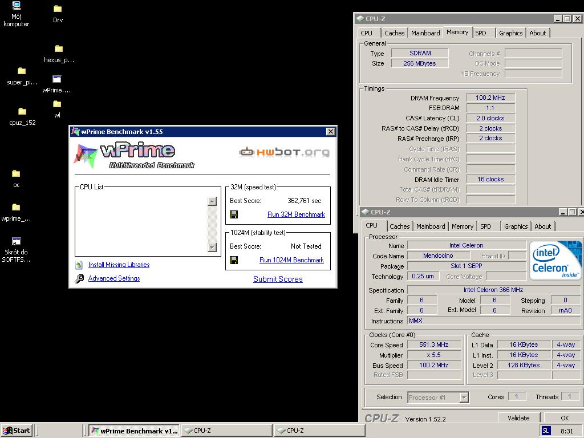This screenshot has width=584, height=438.
Task: Select CPU tab in upper CPU-Z window
Action: tap(367, 33)
